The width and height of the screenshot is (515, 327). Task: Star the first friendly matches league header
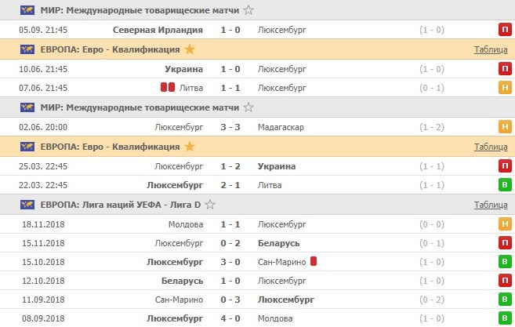(x=248, y=10)
